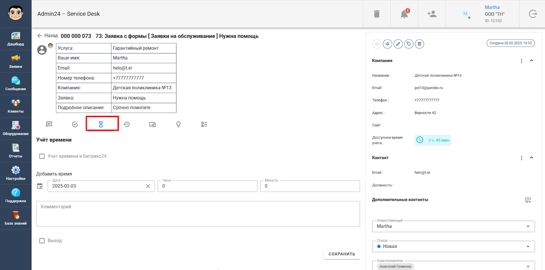
Task: Open the checklist tab icon
Action: pyautogui.click(x=204, y=124)
